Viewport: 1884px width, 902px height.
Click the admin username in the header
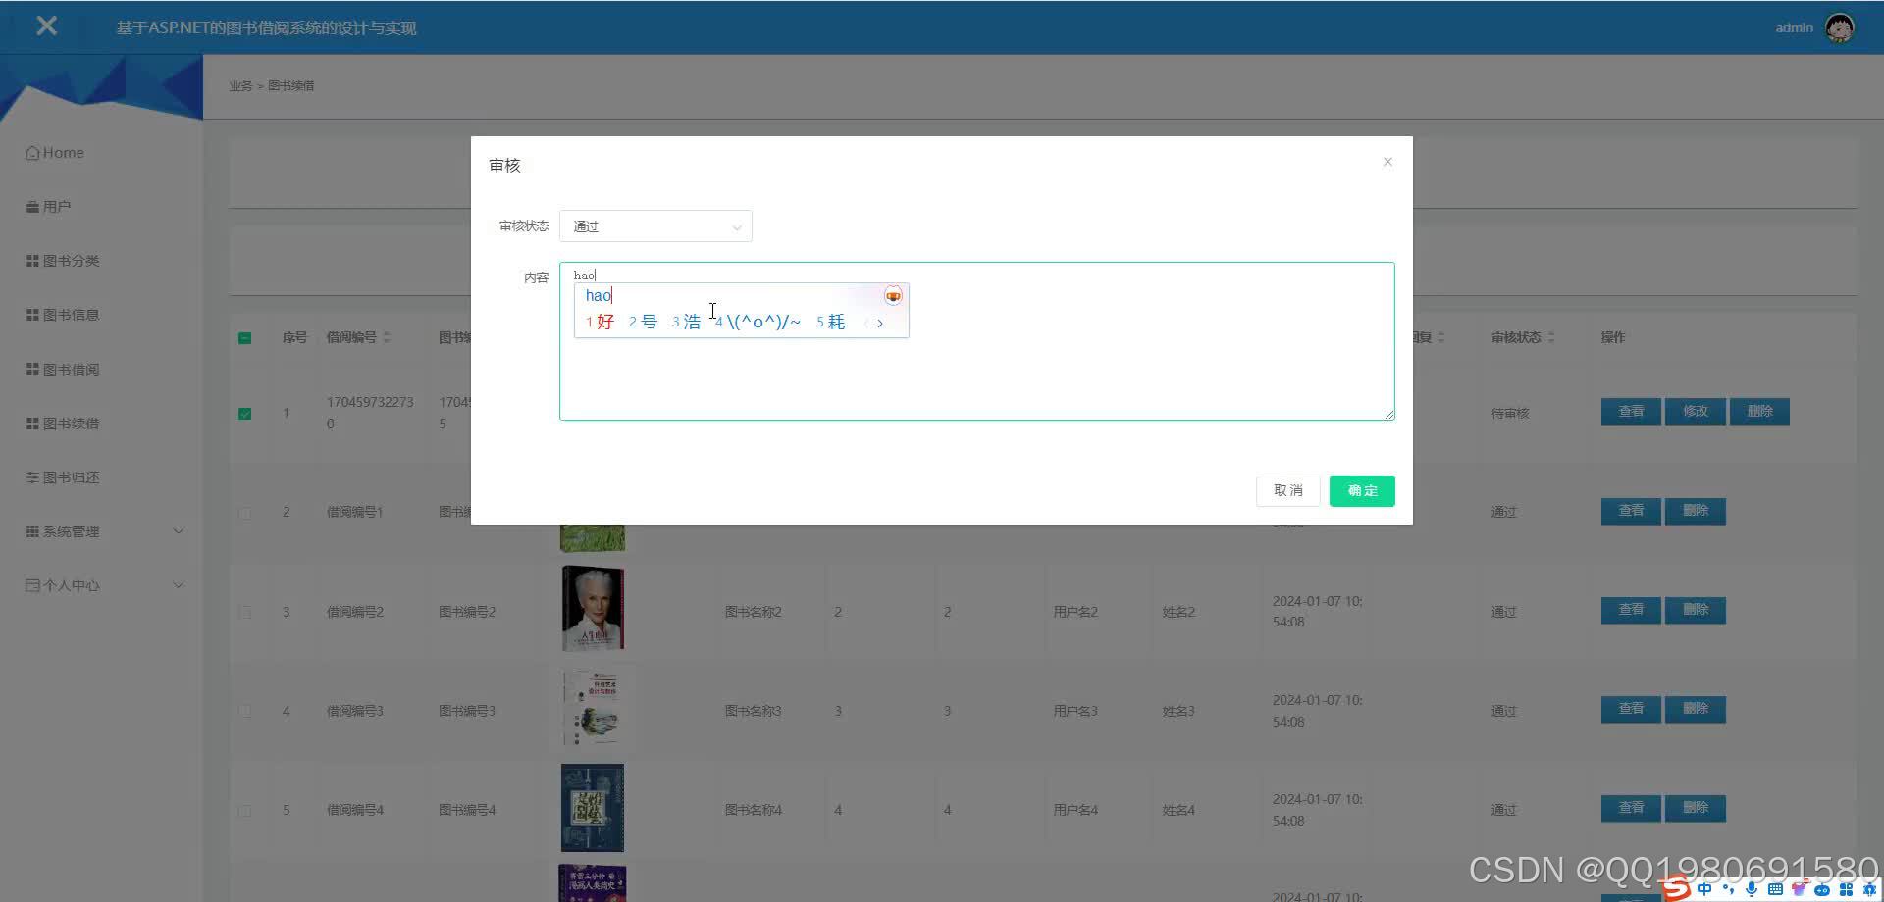coord(1794,27)
